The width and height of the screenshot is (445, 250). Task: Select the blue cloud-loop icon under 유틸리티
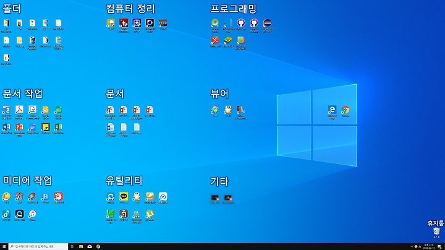tap(163, 197)
